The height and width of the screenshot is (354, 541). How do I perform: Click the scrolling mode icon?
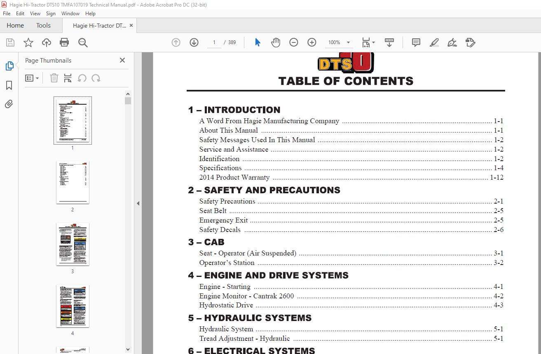tap(389, 42)
